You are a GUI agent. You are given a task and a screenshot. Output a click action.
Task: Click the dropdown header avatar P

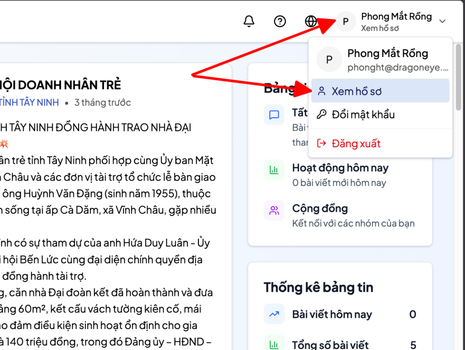[x=329, y=59]
